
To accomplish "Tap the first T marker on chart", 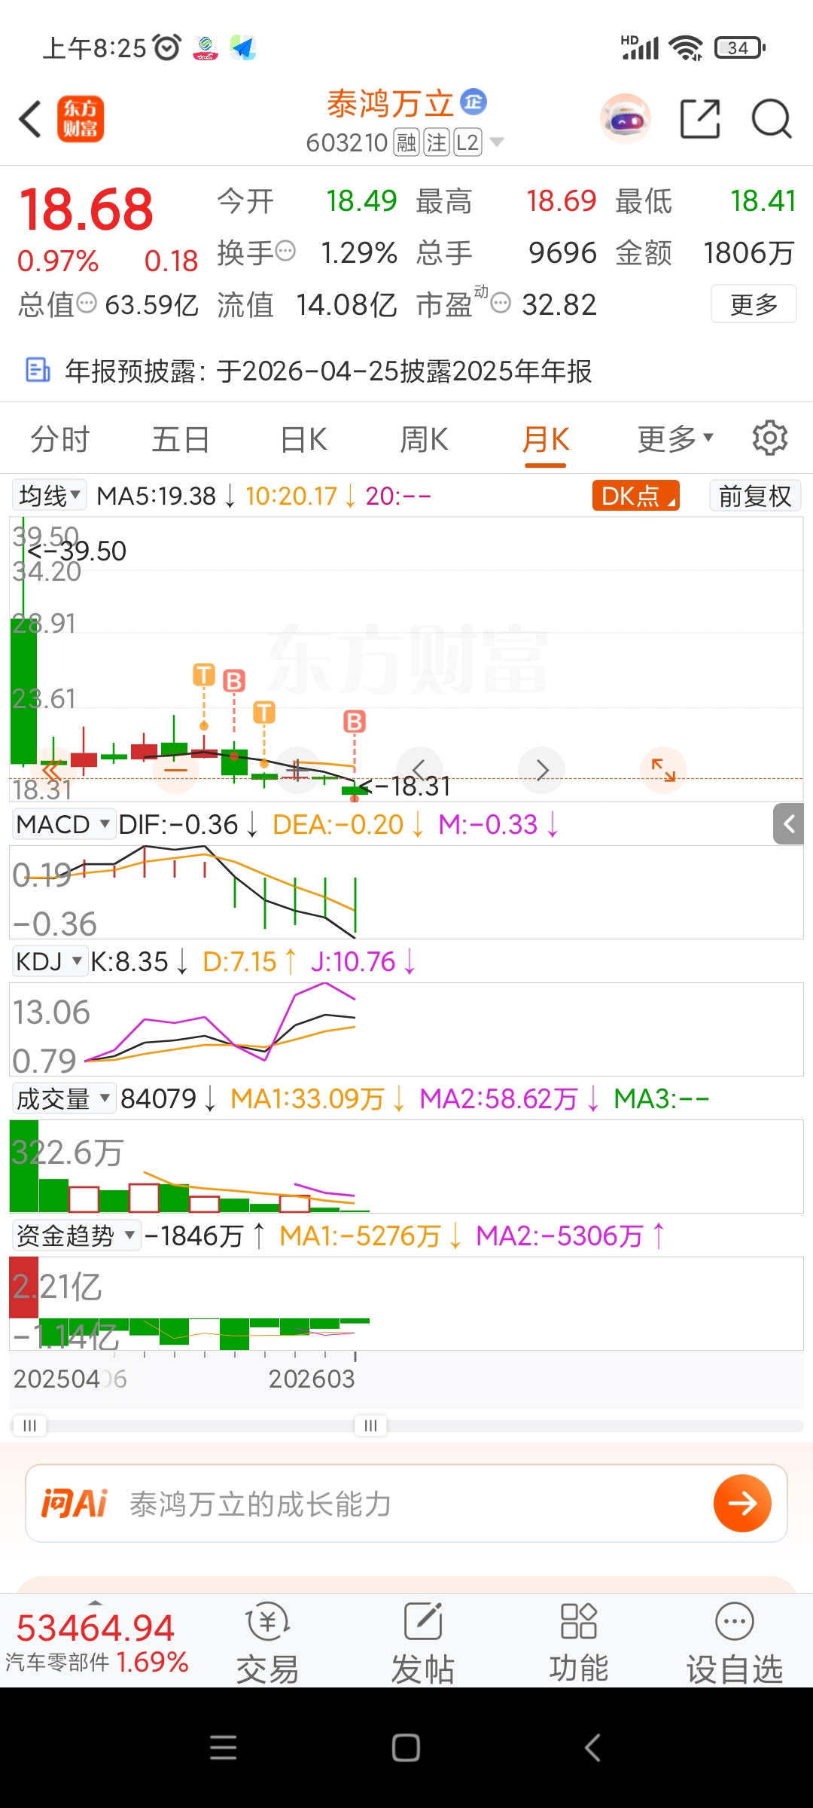I will 204,674.
